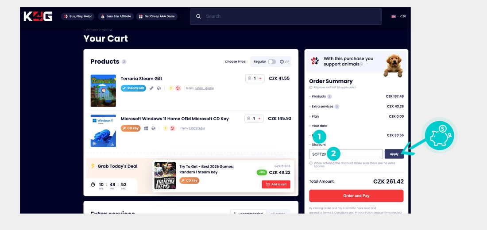Viewport: 487px width, 230px height.
Task: Click info icon beside the discount code hint
Action: point(311,163)
